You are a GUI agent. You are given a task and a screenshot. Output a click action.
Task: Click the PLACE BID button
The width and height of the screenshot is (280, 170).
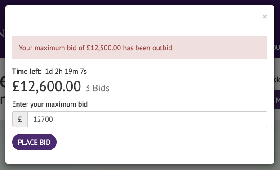34,142
